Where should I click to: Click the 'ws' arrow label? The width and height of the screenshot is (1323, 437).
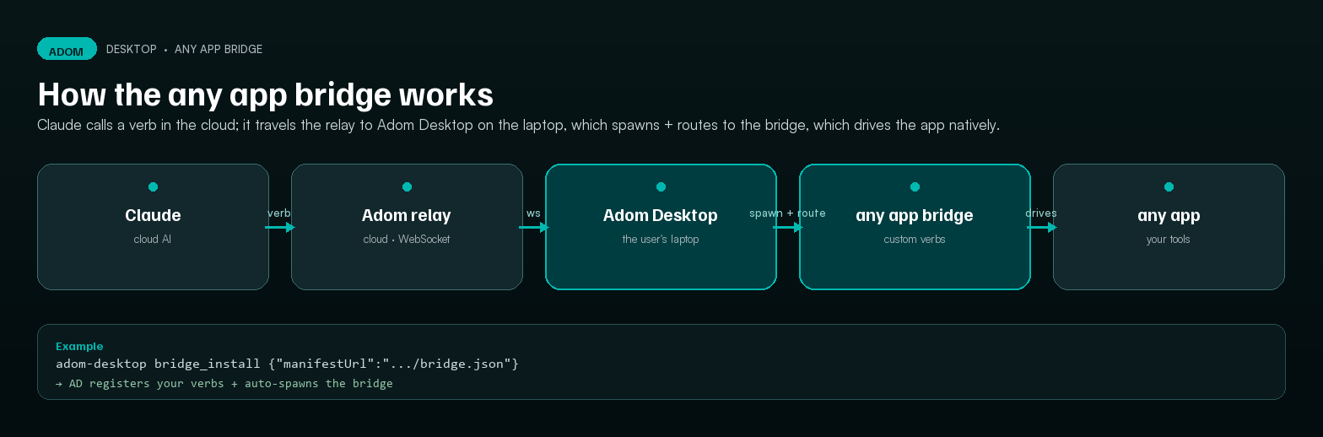coord(533,213)
